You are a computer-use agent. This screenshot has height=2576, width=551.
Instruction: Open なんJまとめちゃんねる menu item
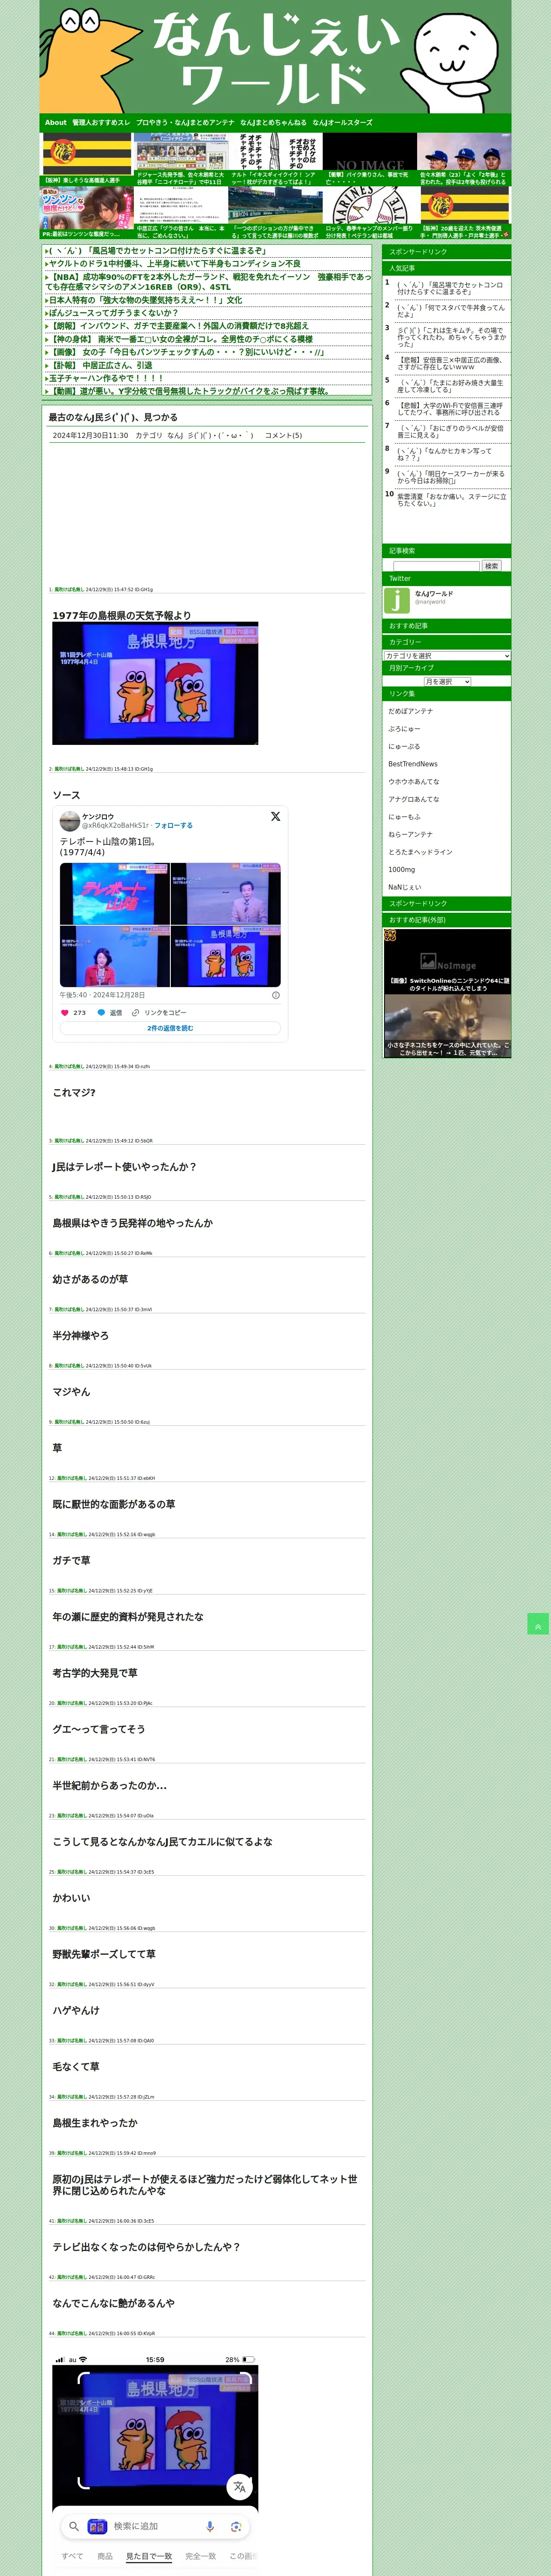[273, 123]
